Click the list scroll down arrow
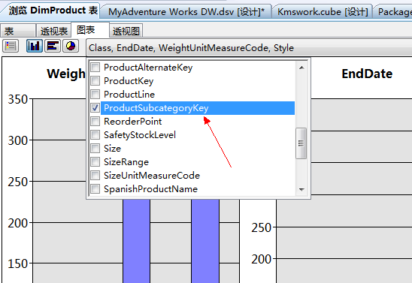The image size is (412, 283). (301, 189)
